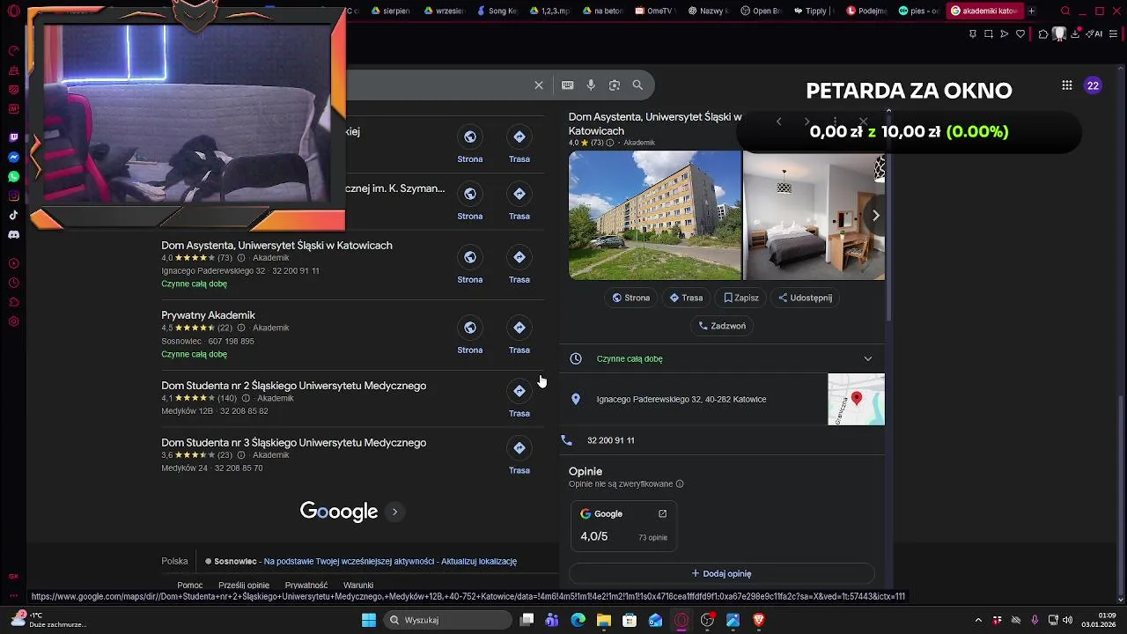Switch to the Song Key tab
The height and width of the screenshot is (634, 1127).
[x=498, y=11]
